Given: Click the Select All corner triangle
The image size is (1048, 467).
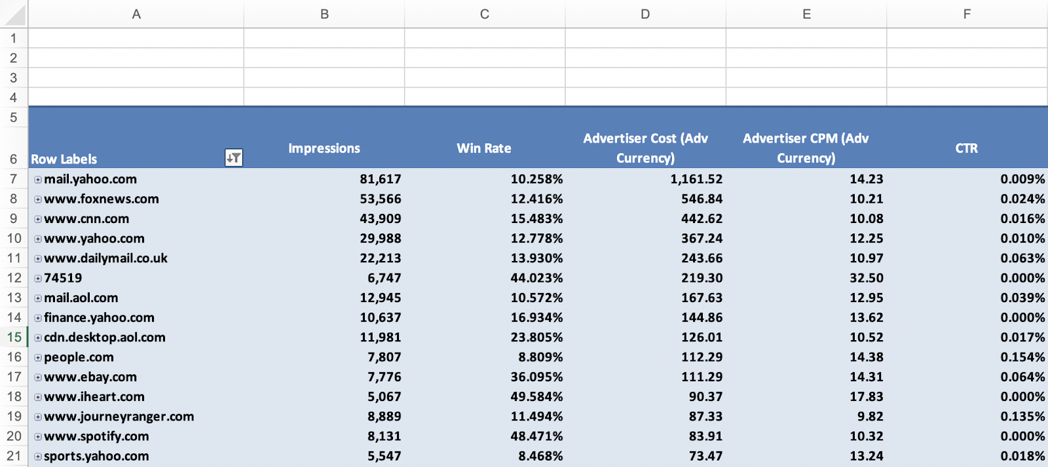Looking at the screenshot, I should 14,14.
